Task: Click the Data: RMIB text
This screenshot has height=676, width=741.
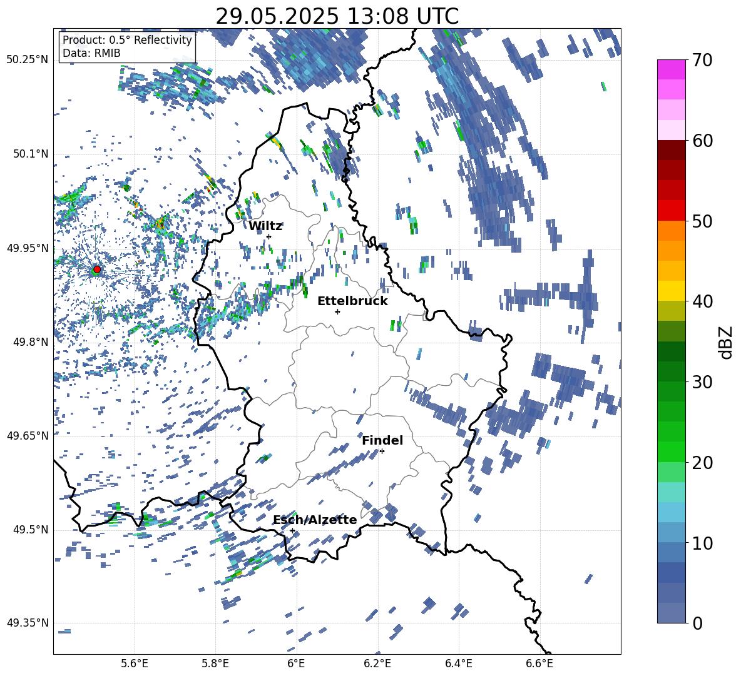Action: pos(91,53)
